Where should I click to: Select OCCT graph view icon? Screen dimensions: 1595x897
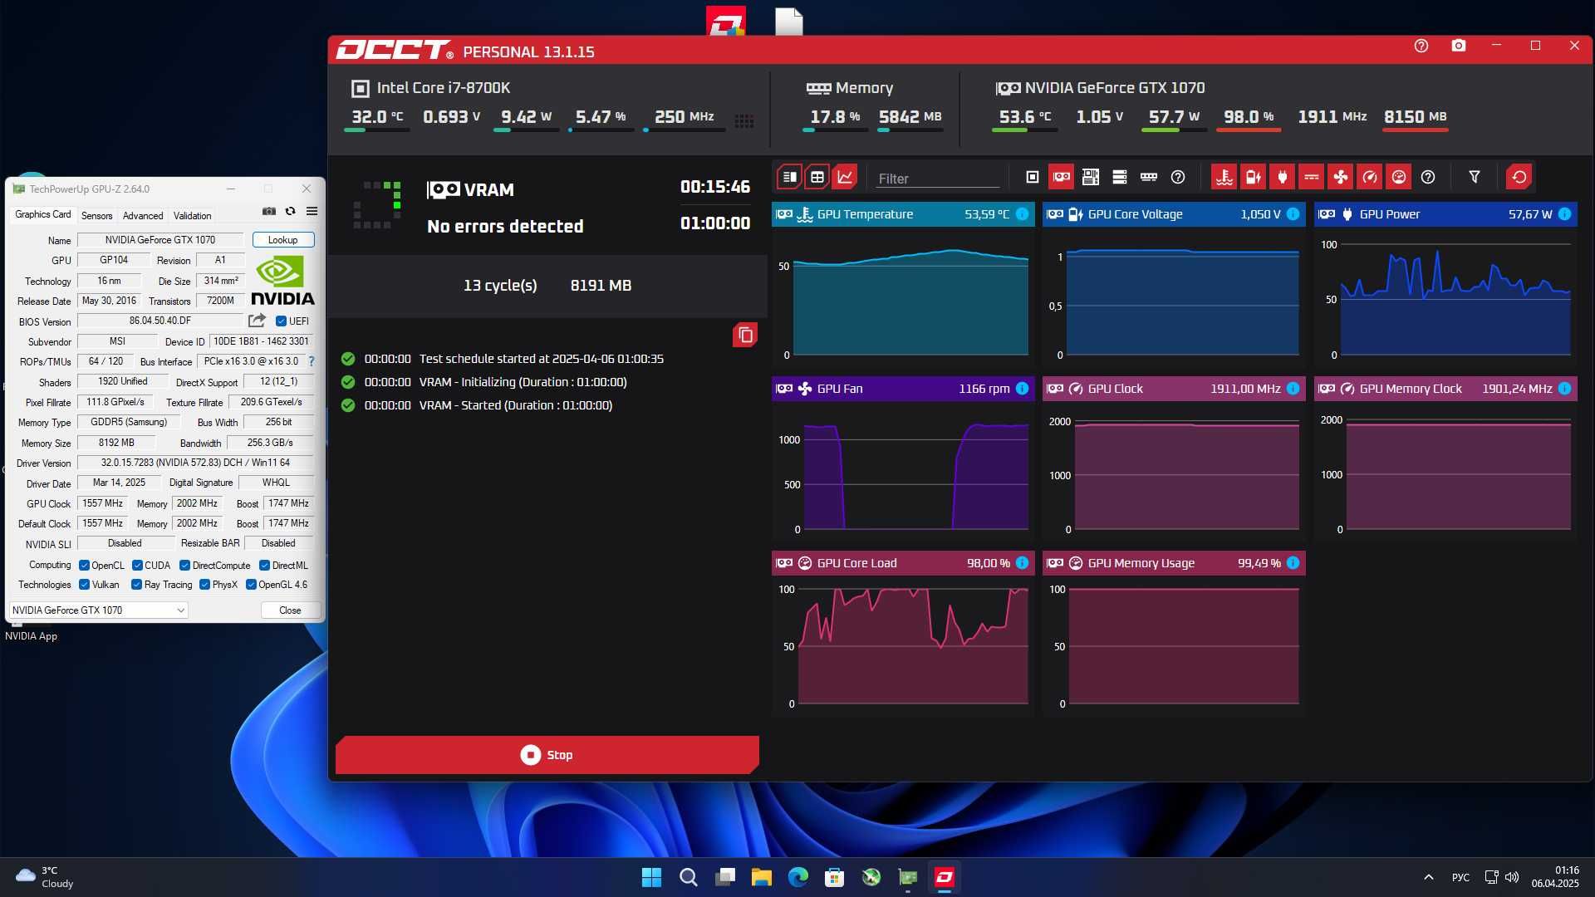(x=845, y=177)
